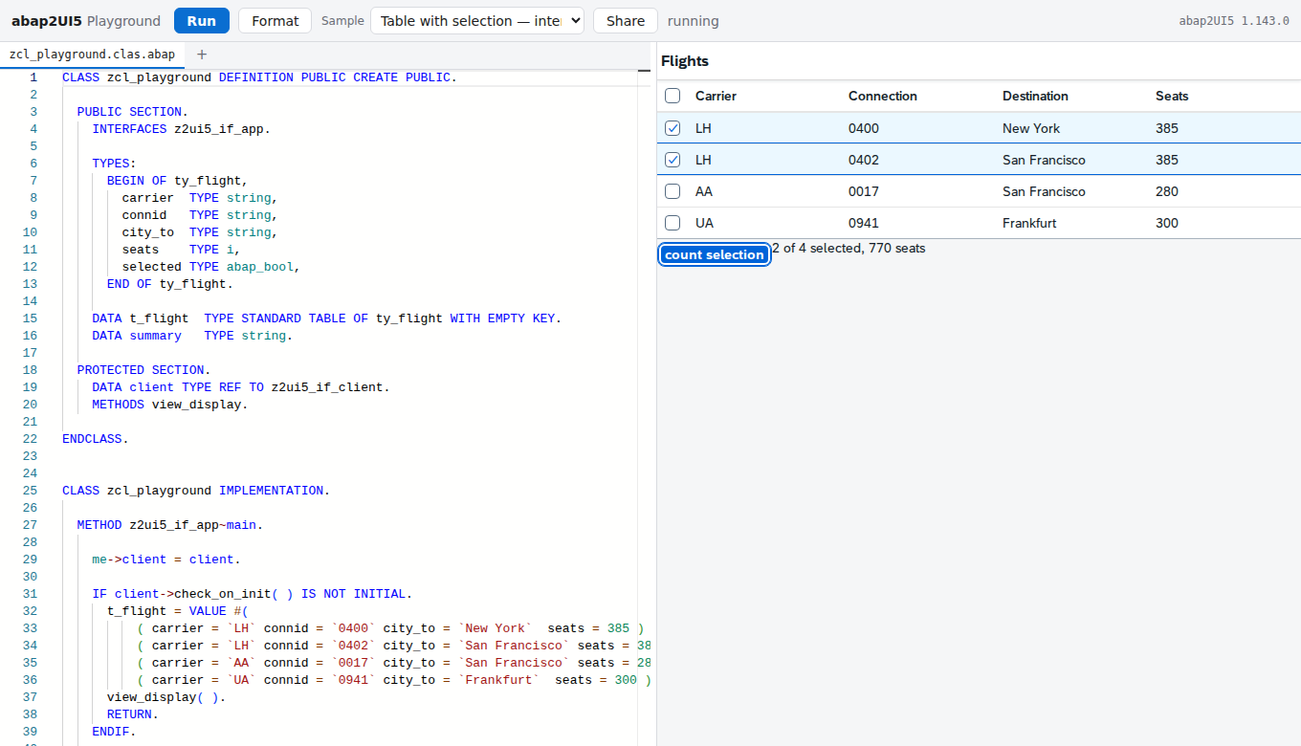Uncheck the LH 0400 New York row checkbox

(673, 128)
